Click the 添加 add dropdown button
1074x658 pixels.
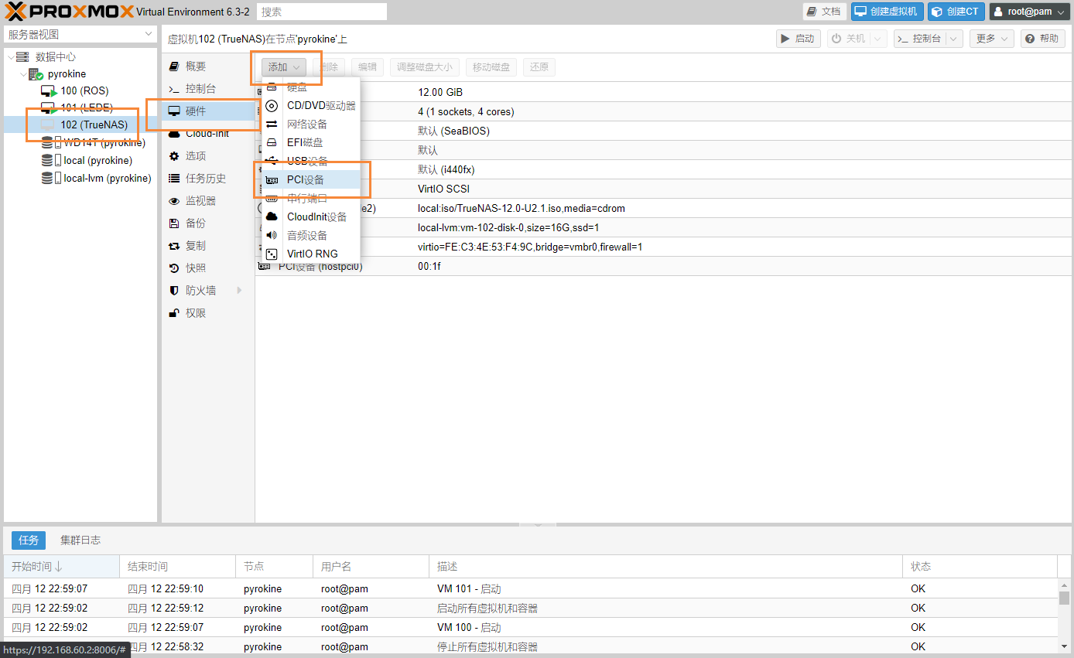284,67
